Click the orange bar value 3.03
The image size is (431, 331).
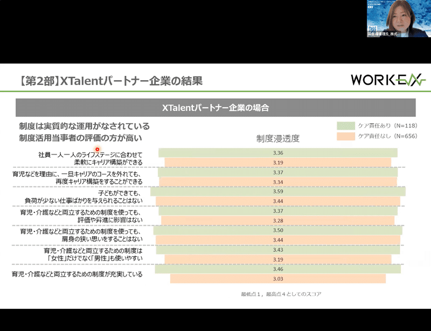point(278,279)
